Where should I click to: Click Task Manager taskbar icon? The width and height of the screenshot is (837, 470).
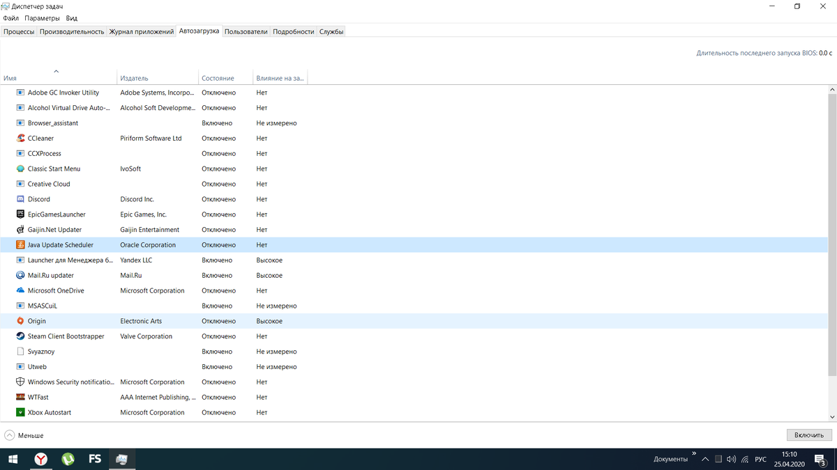(121, 460)
